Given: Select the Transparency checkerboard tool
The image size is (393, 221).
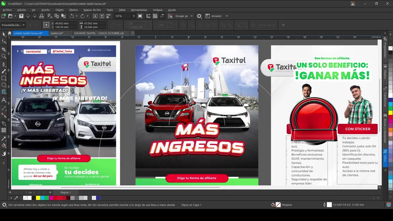Looking at the screenshot, I should tap(4, 130).
